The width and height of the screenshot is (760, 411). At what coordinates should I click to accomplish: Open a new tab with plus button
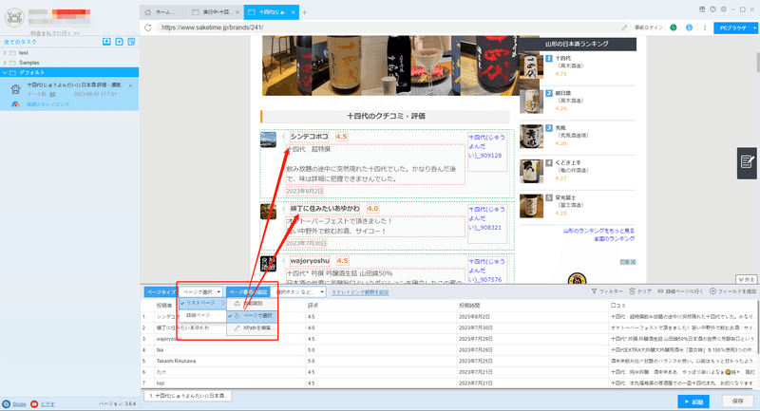tap(304, 12)
